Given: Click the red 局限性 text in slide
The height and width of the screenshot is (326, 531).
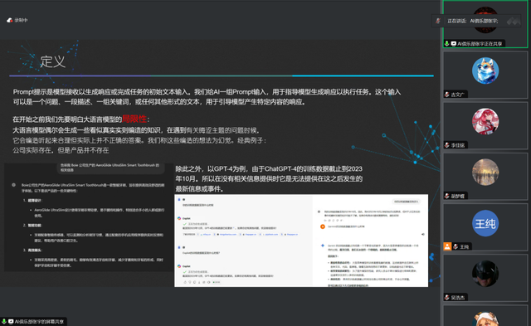Looking at the screenshot, I should tap(134, 119).
